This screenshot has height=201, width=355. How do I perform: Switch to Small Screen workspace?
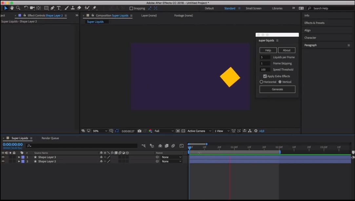[254, 9]
